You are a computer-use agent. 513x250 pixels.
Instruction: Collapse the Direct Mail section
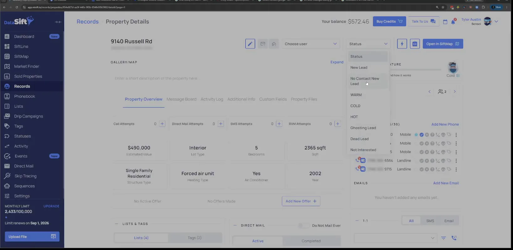[x=235, y=225]
